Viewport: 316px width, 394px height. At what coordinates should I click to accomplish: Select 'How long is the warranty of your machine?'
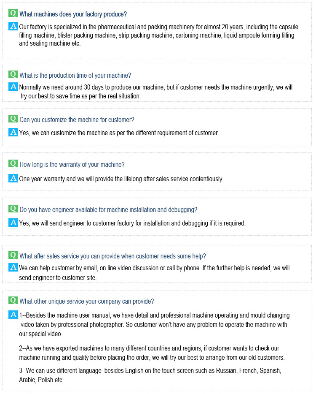point(72,165)
